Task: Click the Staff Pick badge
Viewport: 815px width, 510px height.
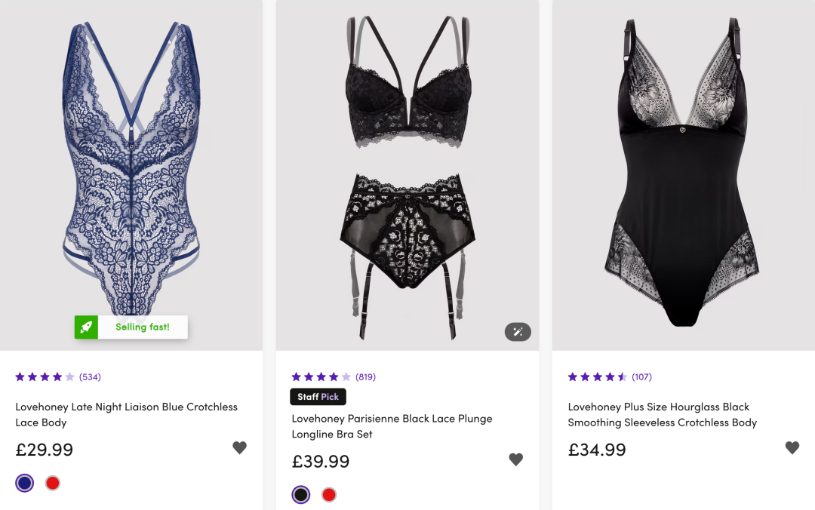Action: point(318,397)
